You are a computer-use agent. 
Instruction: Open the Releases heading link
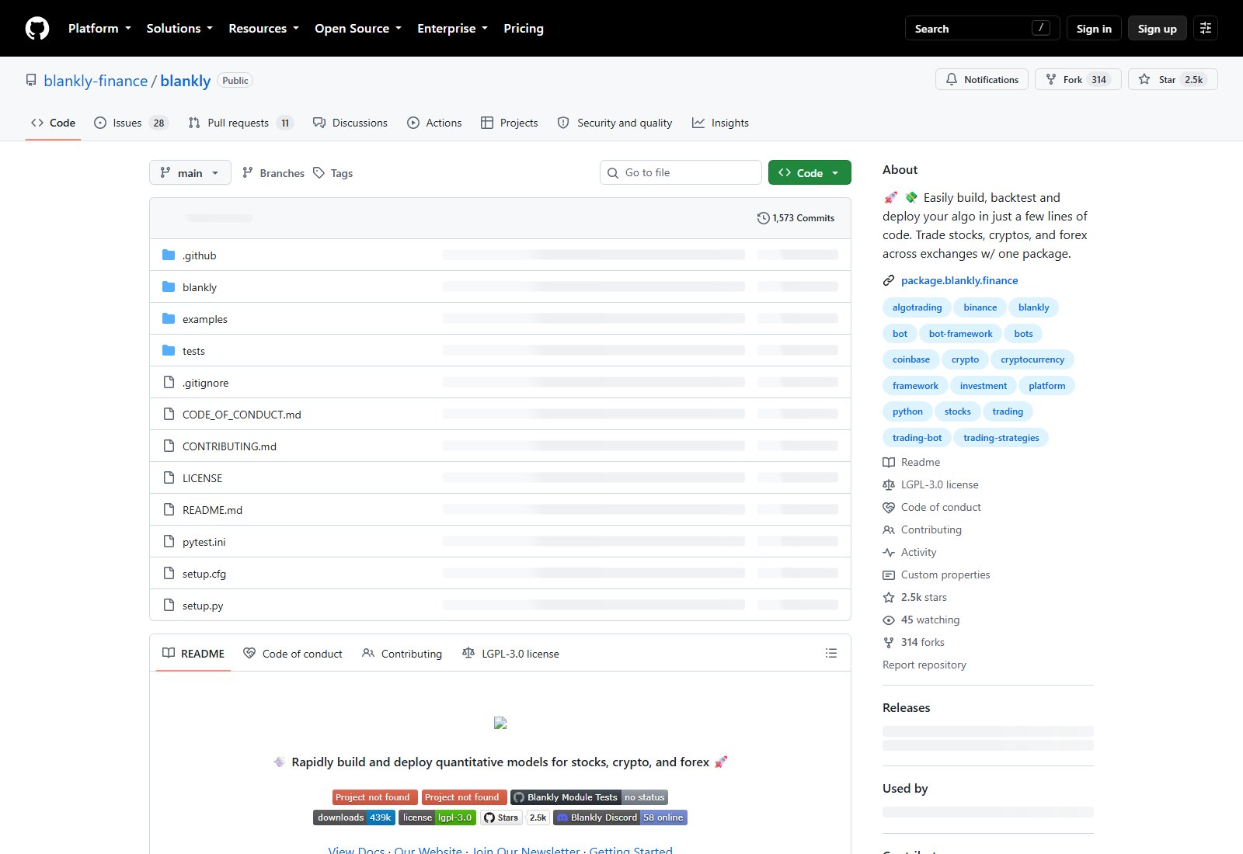906,707
